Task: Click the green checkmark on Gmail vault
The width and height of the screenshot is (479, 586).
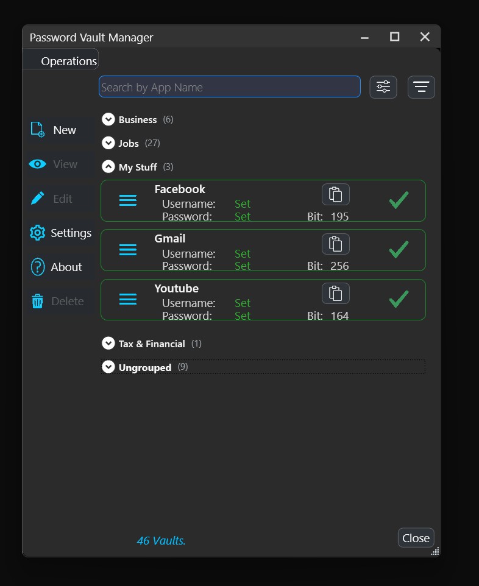Action: point(399,249)
